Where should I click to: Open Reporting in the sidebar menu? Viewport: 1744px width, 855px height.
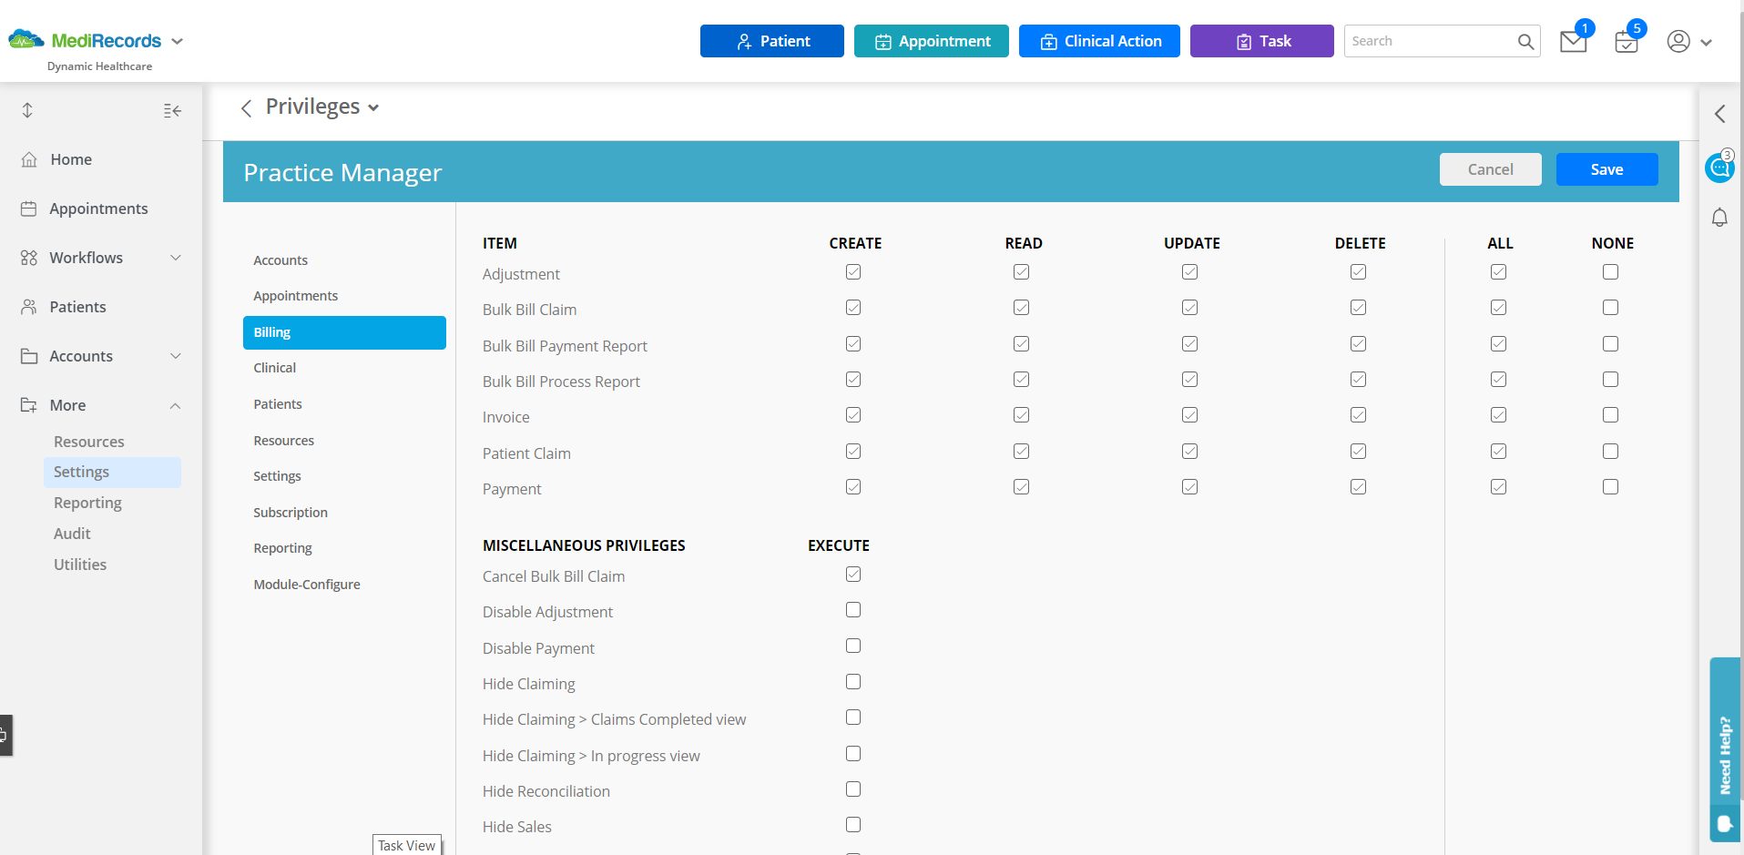87,503
